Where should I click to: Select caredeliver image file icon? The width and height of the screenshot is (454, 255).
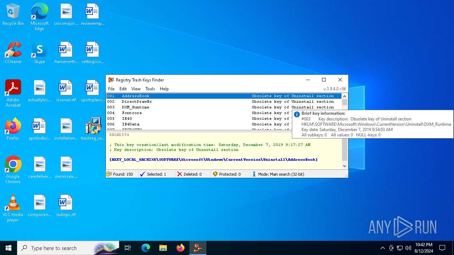[x=39, y=168]
